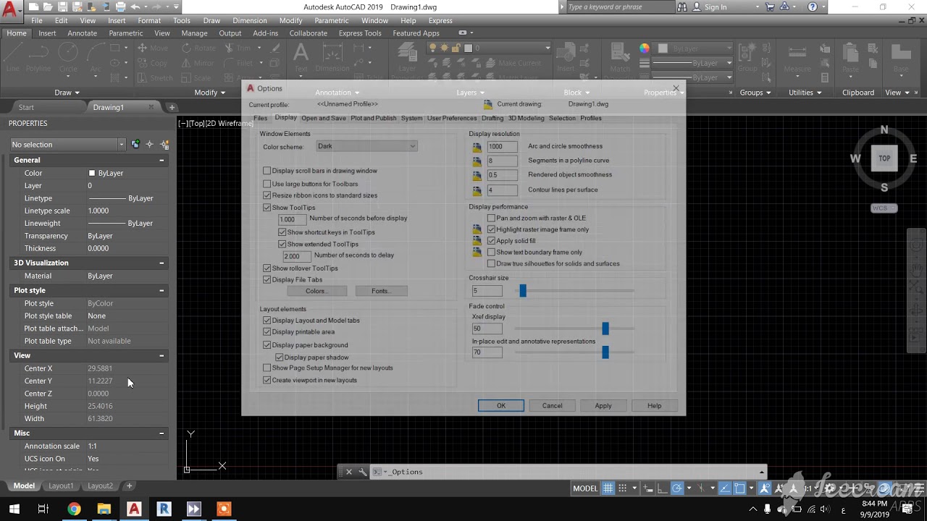Click the search binoculars icon
Image resolution: width=927 pixels, height=521 pixels.
(682, 7)
